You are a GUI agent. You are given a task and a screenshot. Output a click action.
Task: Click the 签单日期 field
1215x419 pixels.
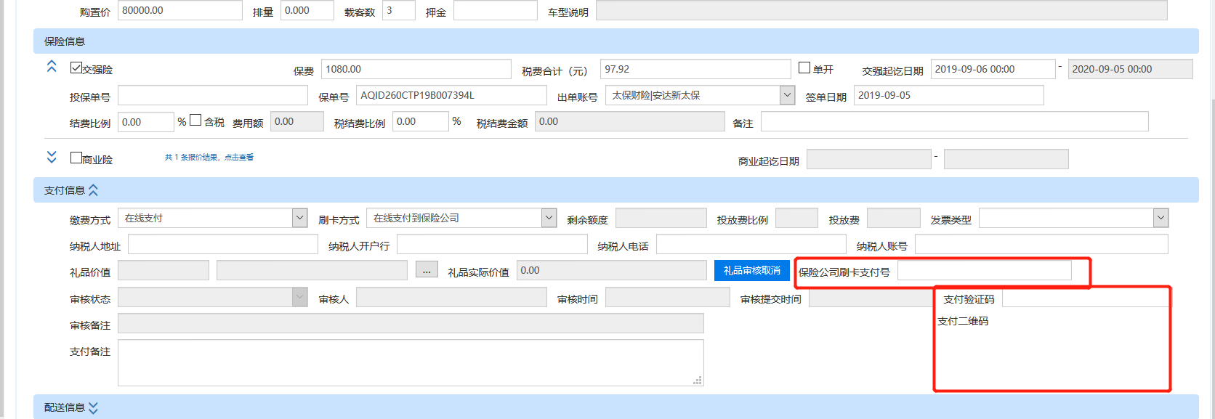click(949, 95)
